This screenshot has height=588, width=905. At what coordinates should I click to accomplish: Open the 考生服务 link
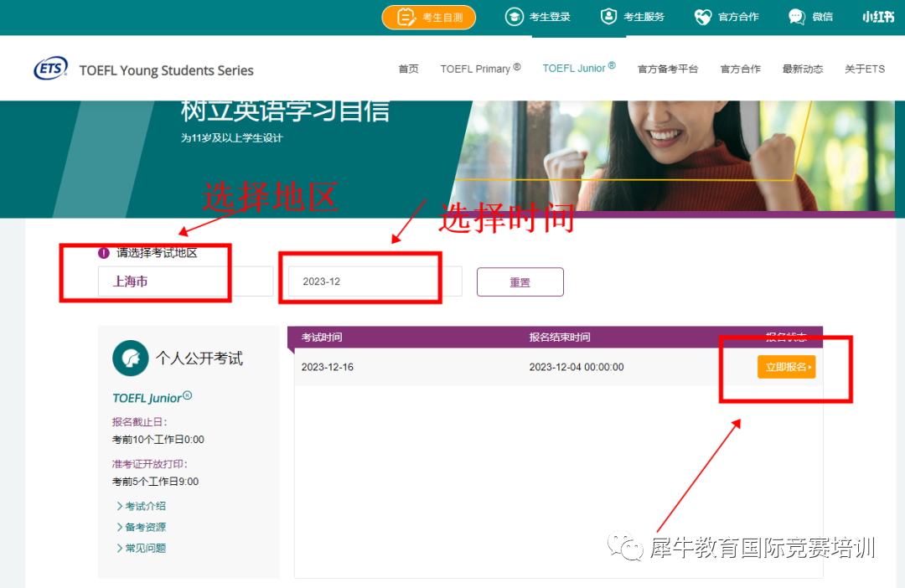(x=644, y=17)
